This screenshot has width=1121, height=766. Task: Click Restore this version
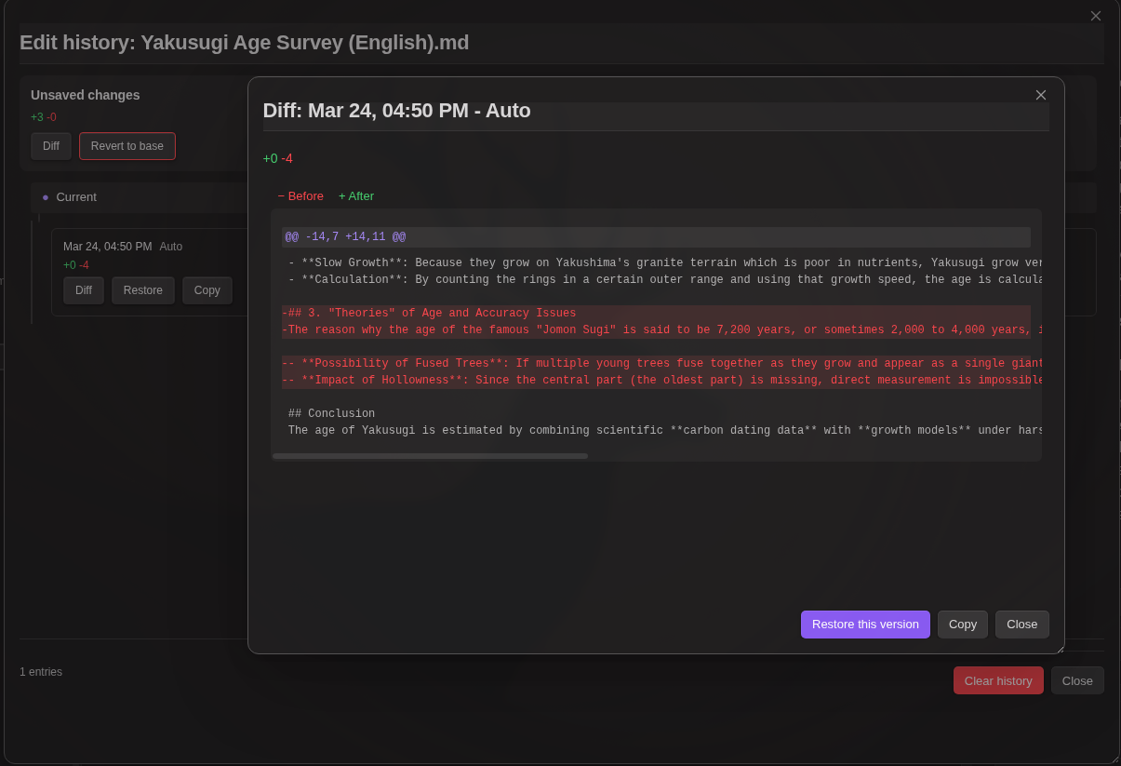pos(865,624)
